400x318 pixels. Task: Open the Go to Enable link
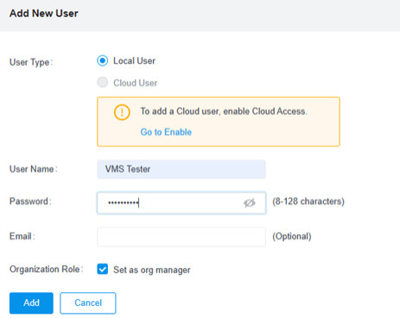[x=166, y=132]
